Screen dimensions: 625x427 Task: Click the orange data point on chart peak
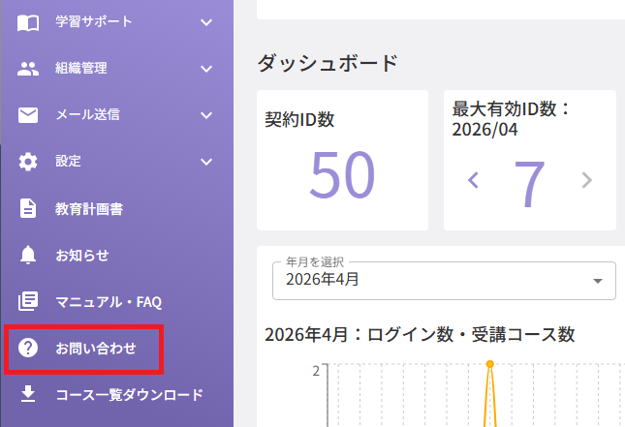coord(490,364)
